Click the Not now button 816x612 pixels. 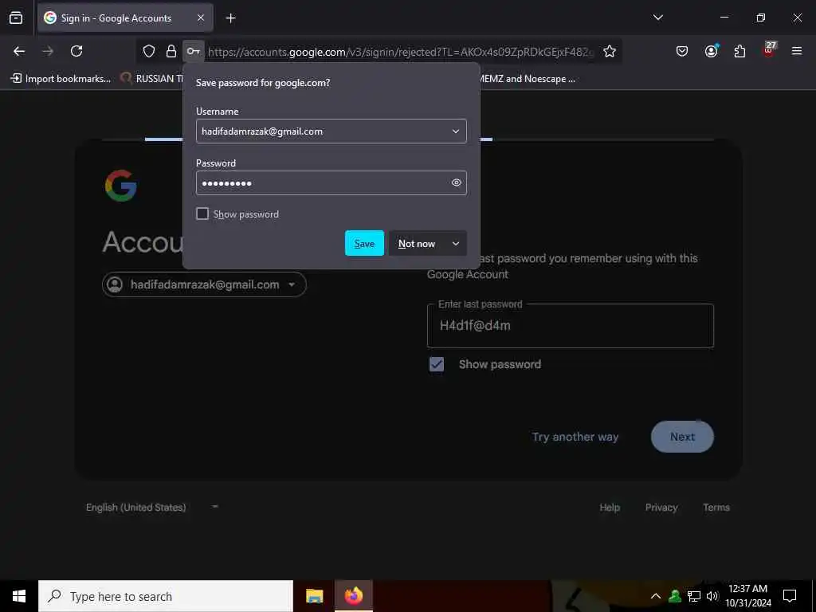click(x=417, y=243)
